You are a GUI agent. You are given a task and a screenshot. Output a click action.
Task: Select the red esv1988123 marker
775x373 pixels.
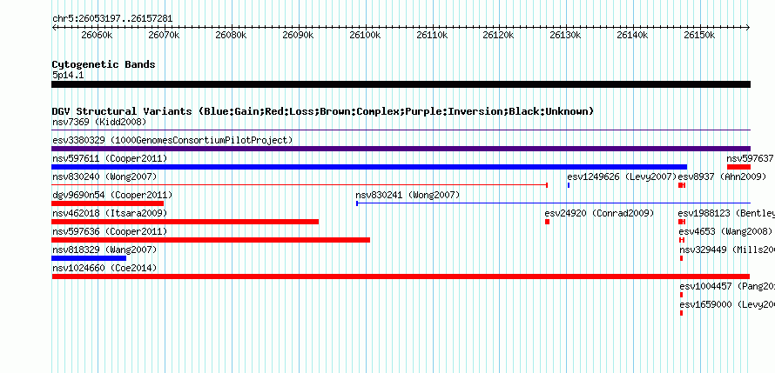coord(682,222)
